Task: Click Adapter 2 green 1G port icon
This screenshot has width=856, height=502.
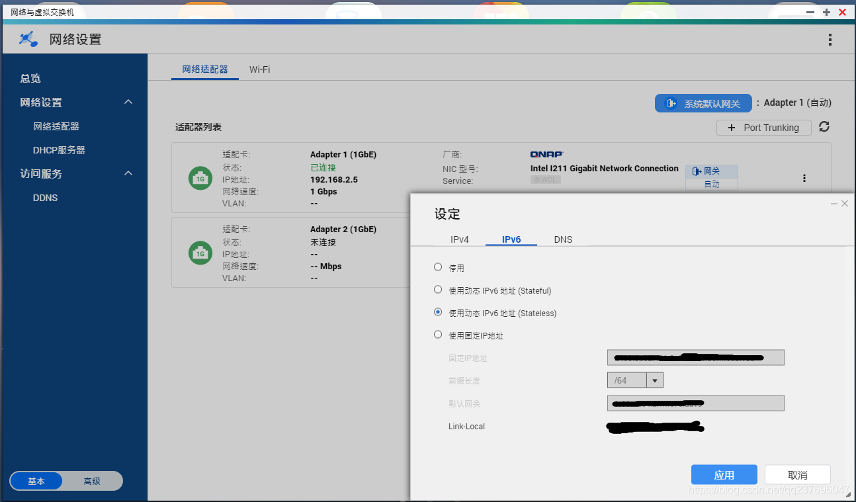Action: pos(200,253)
